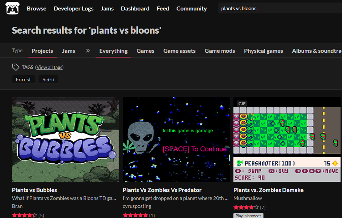Viewport: 342px width, 218px height.
Task: Open the Plants Vs Zombies Vs Predator thumbnail
Action: tap(176, 140)
